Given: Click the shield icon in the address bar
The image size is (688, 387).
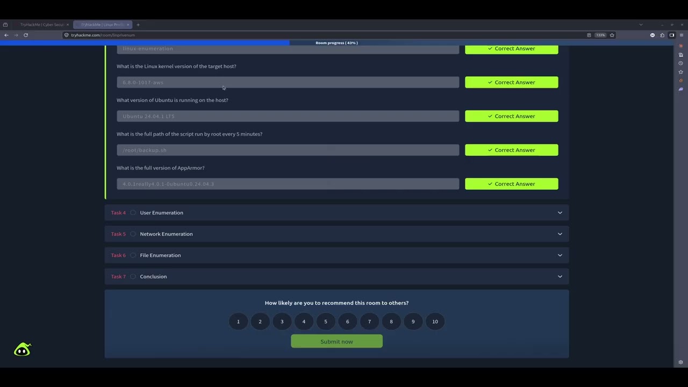Looking at the screenshot, I should click(x=67, y=35).
